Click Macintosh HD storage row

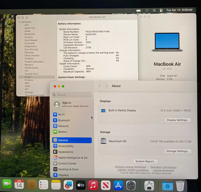[146, 141]
